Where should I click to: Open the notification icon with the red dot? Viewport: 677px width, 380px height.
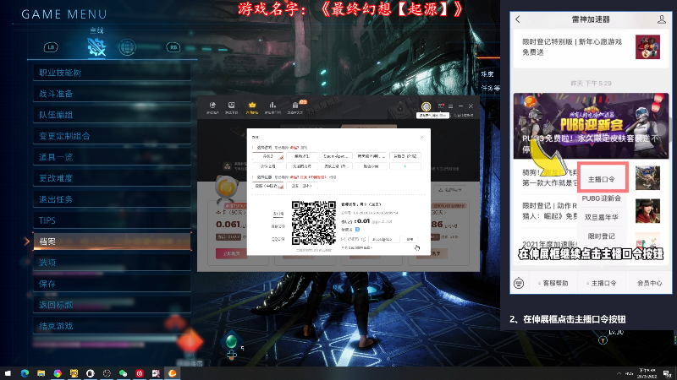tap(440, 106)
